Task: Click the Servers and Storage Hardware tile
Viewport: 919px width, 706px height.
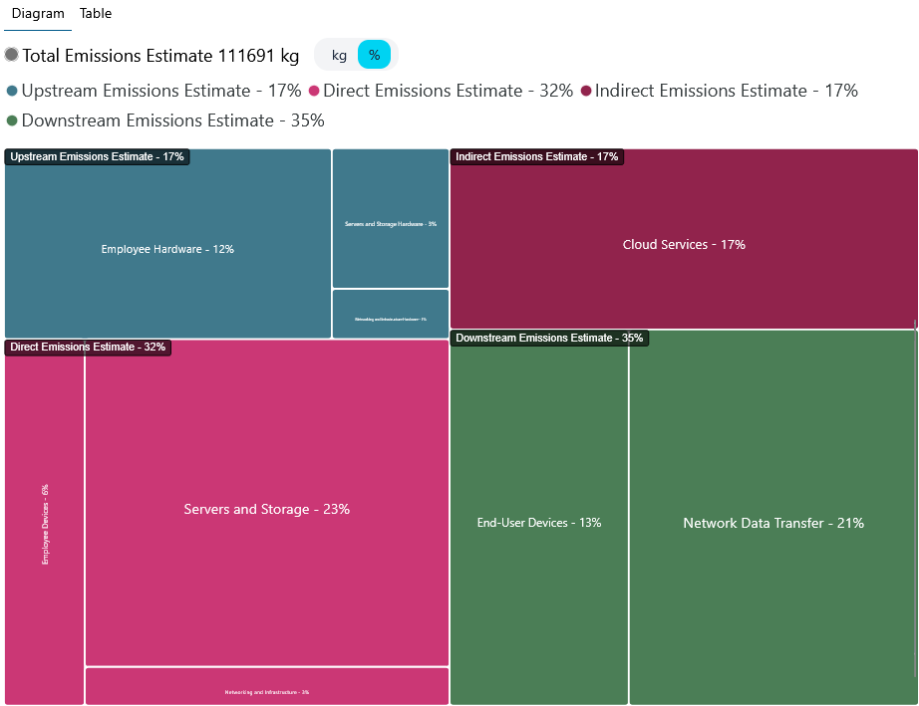Action: point(391,223)
